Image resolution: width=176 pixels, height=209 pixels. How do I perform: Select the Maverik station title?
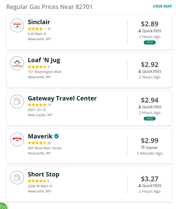coord(40,136)
